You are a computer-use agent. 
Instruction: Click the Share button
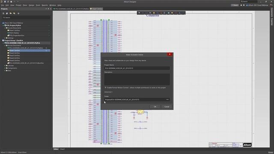pyautogui.click(x=235, y=5)
